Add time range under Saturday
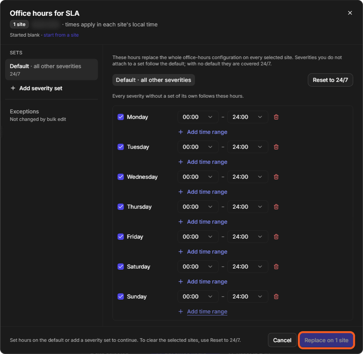This screenshot has width=363, height=354. [203, 282]
